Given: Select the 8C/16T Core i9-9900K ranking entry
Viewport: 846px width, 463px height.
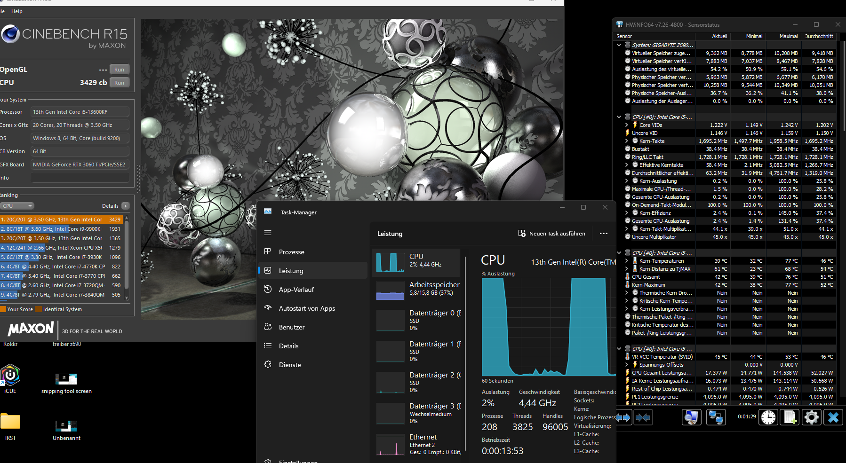Looking at the screenshot, I should click(x=61, y=229).
